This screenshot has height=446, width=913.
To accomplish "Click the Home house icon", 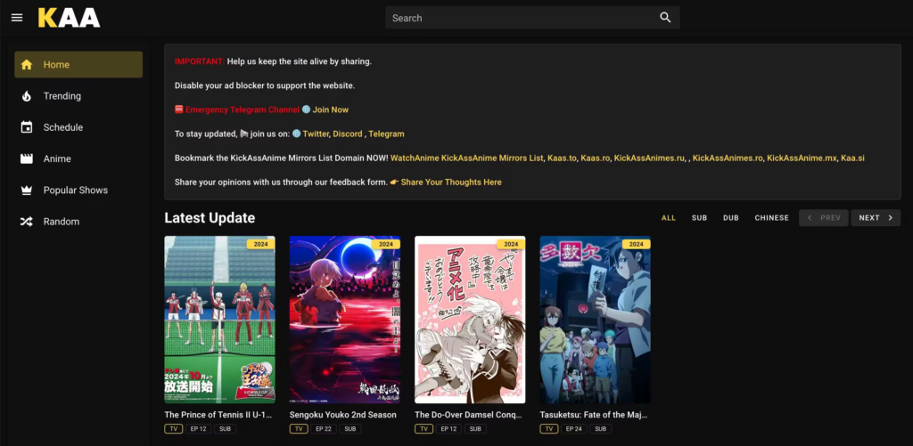I will [26, 65].
